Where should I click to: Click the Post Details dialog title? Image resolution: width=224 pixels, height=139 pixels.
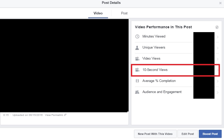(111, 3)
